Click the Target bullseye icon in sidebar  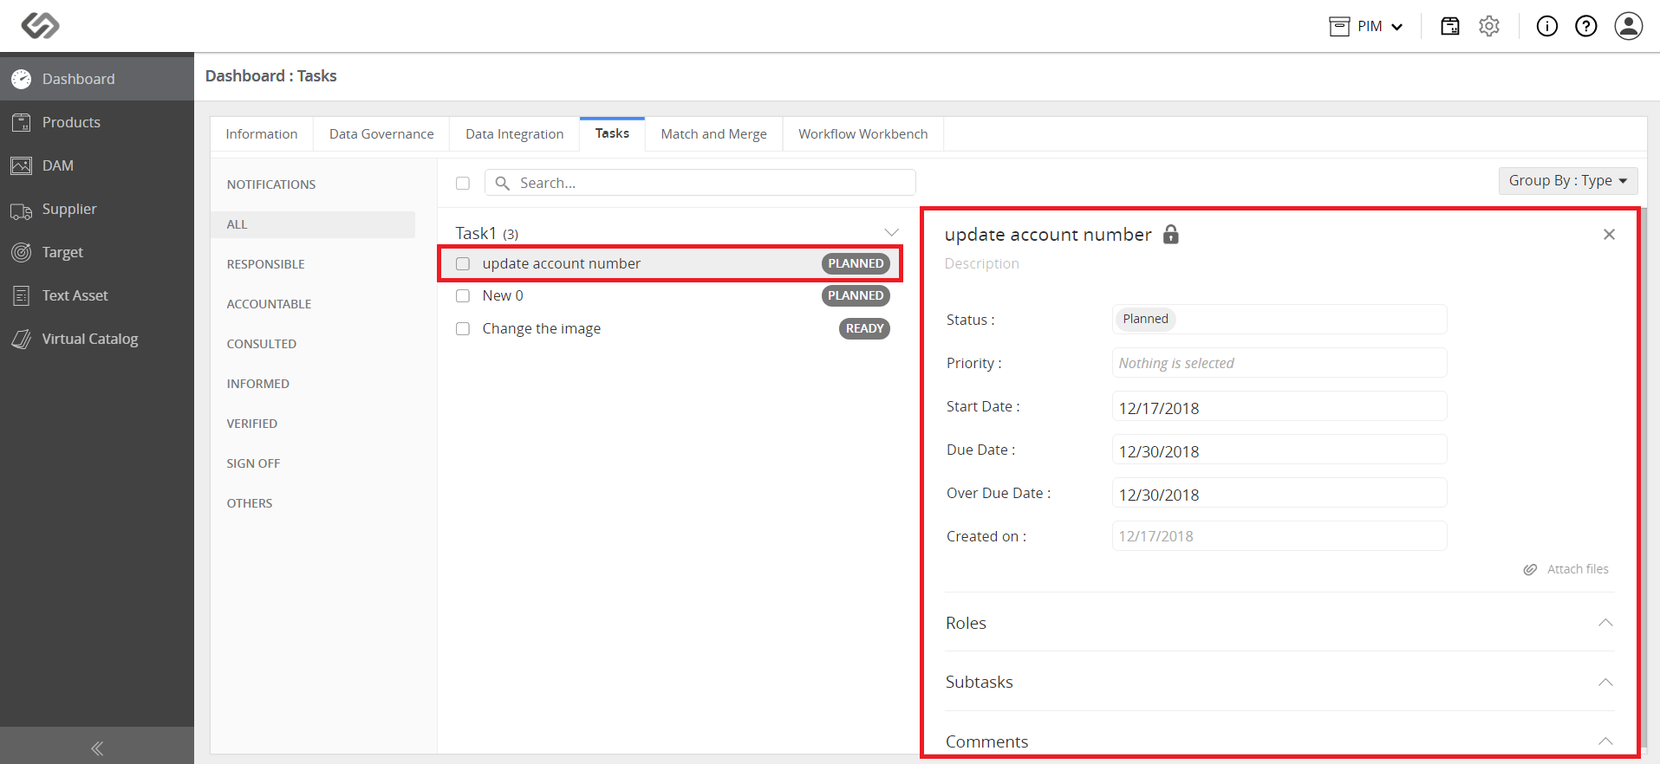tap(22, 252)
